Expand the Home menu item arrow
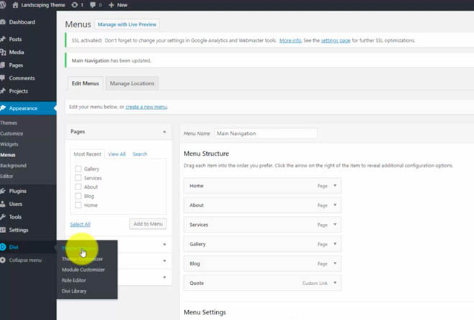The height and width of the screenshot is (320, 474). [335, 185]
